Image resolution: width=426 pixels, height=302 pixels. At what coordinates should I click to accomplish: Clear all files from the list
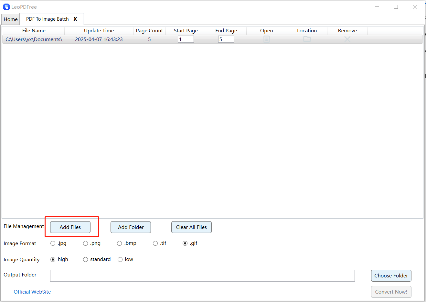191,227
